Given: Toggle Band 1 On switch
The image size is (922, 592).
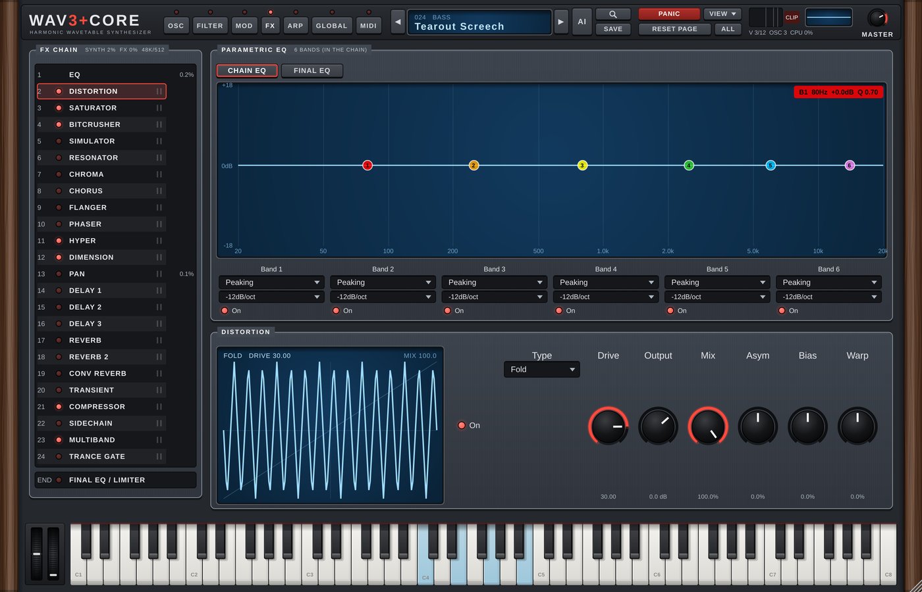Looking at the screenshot, I should tap(225, 310).
